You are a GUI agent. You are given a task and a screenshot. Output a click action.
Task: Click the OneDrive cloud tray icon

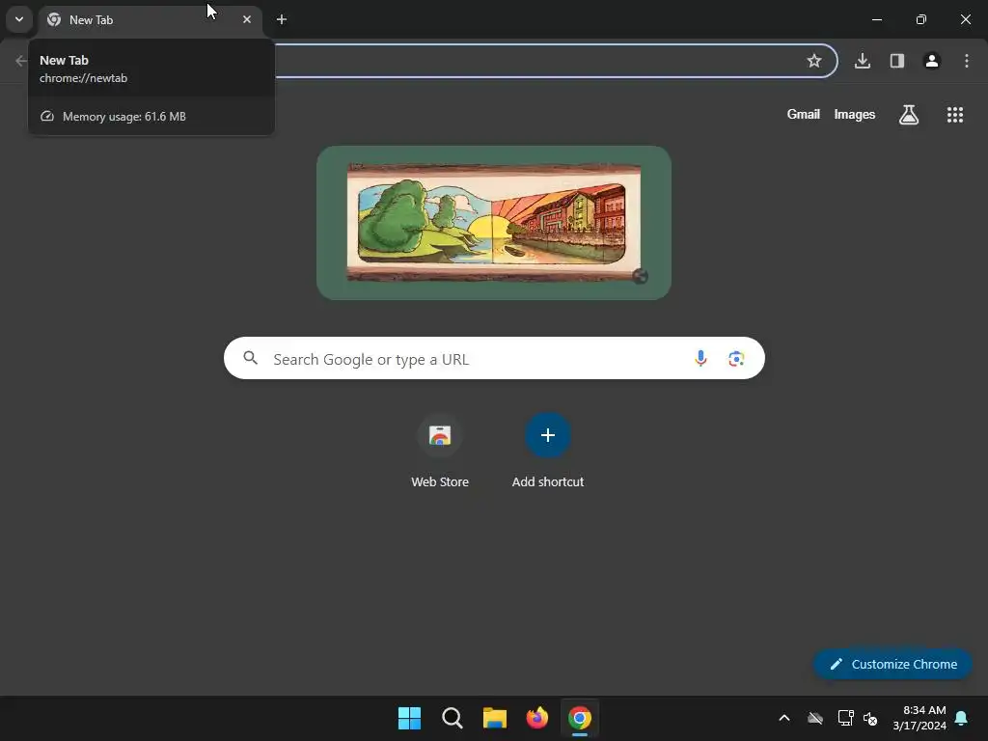tap(815, 718)
